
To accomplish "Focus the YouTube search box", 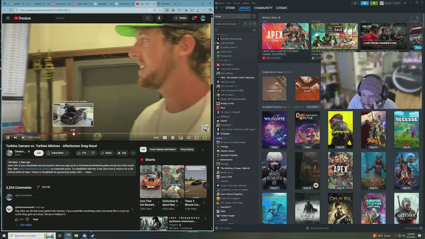I will 99,18.
